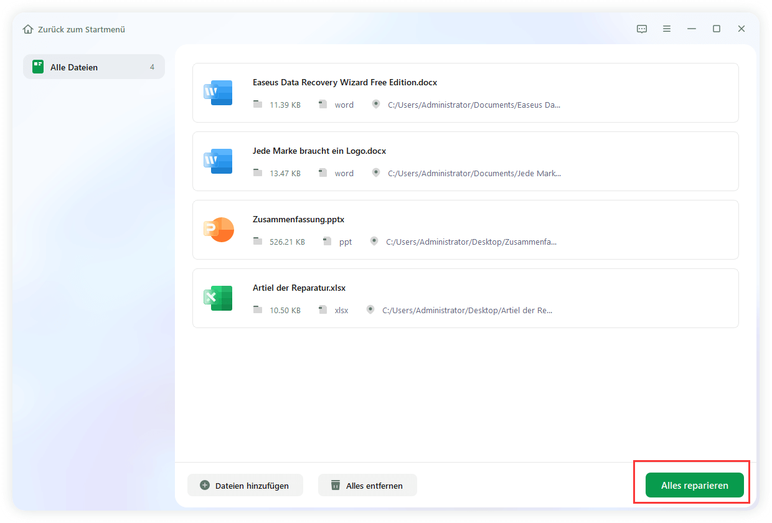Add more files with Dateien hinzufügen

[x=245, y=485]
